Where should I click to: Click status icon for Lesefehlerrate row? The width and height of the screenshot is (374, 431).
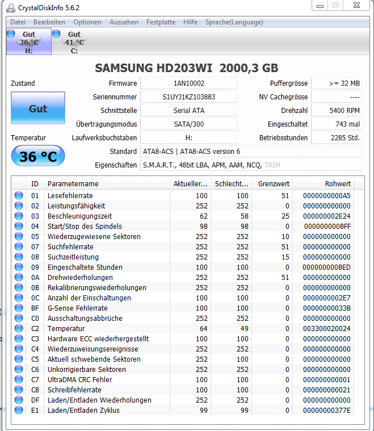click(x=19, y=195)
